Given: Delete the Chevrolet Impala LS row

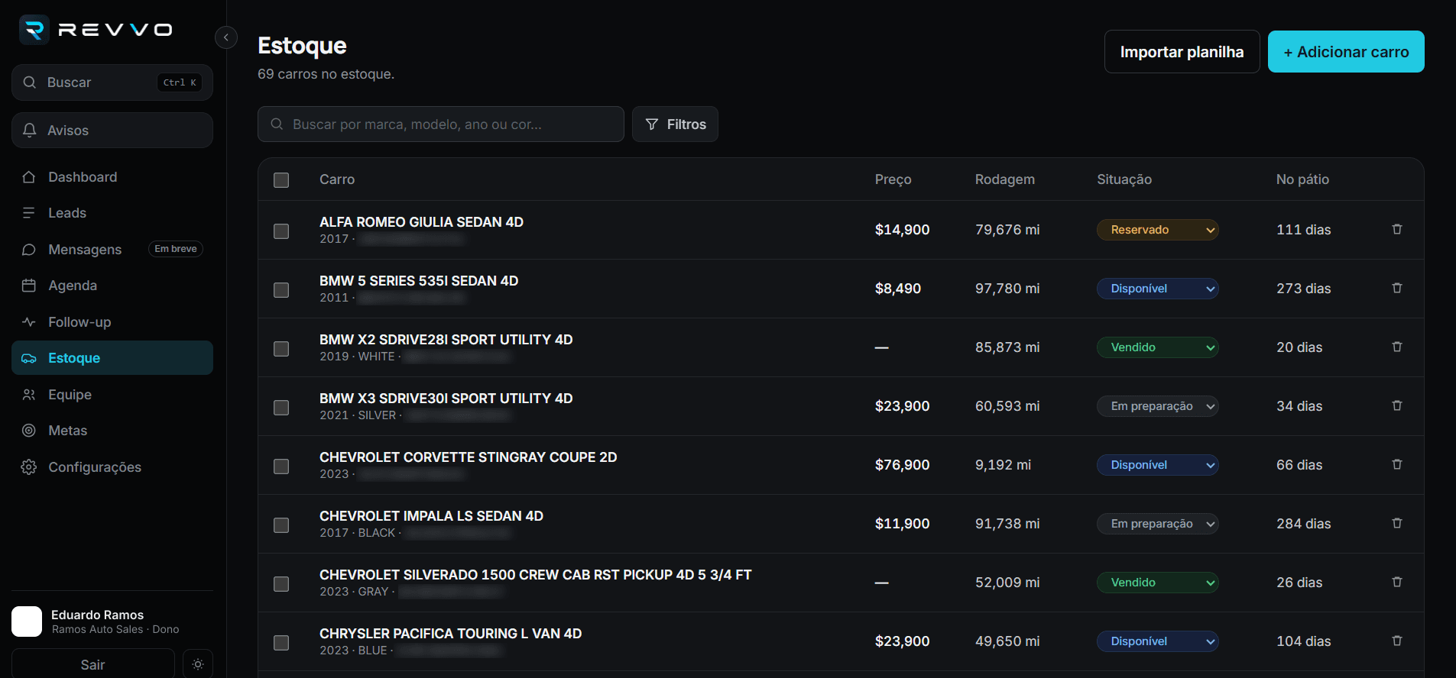Looking at the screenshot, I should click(1397, 523).
